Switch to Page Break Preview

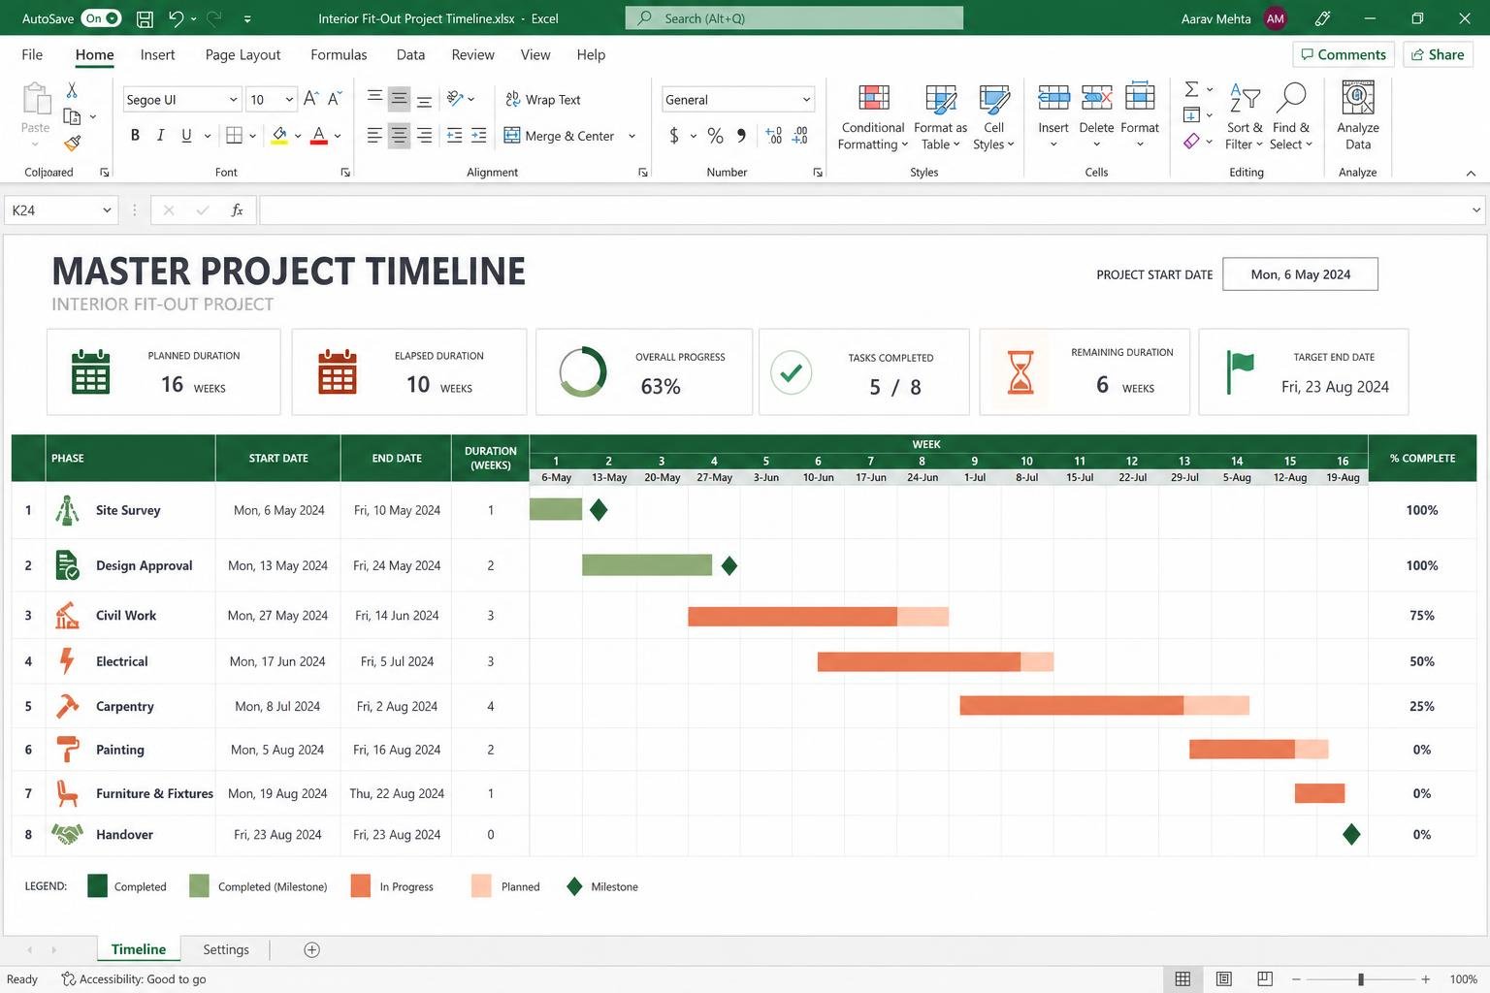[x=1265, y=978]
